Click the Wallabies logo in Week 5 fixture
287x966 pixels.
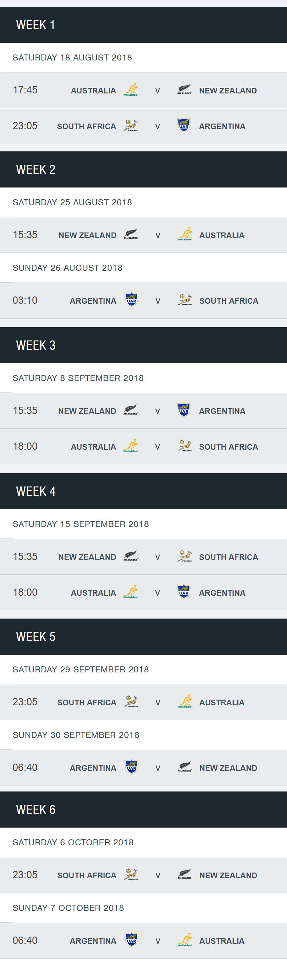coord(185,701)
